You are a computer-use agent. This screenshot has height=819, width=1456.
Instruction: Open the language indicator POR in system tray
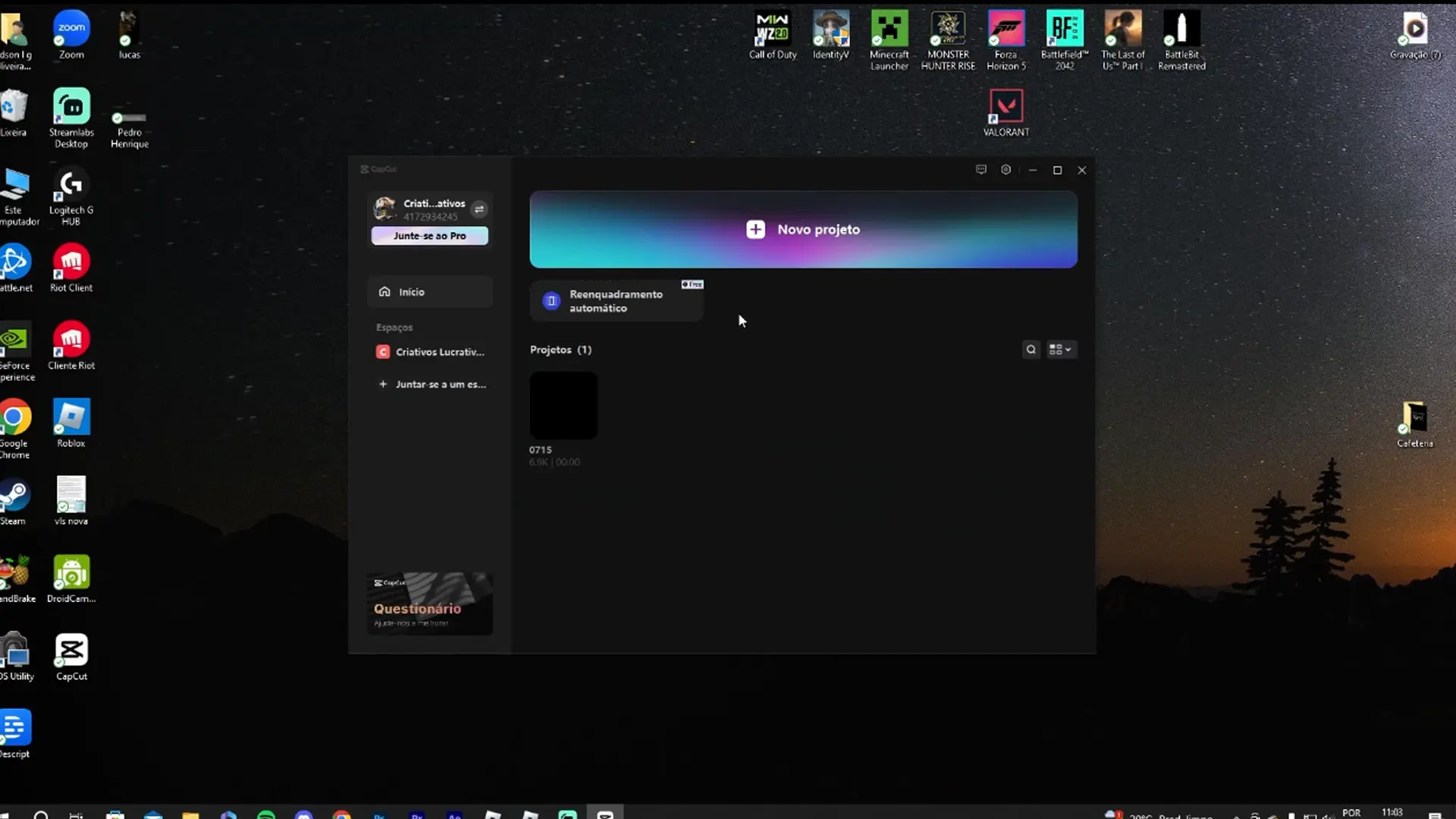[x=1352, y=812]
